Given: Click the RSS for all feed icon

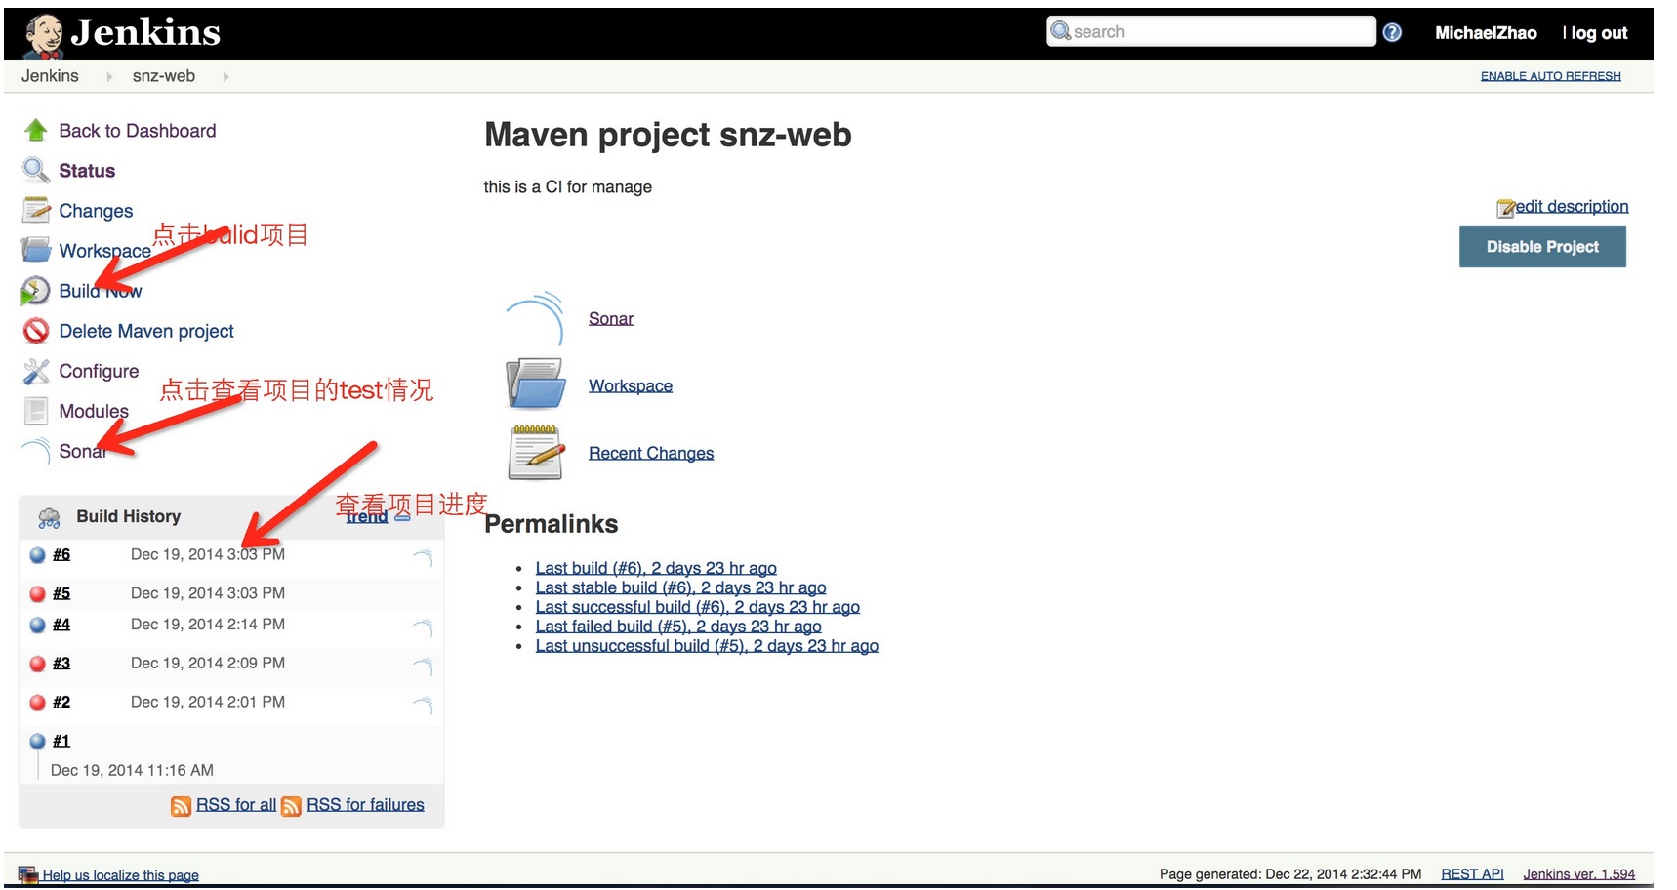Looking at the screenshot, I should pyautogui.click(x=181, y=806).
